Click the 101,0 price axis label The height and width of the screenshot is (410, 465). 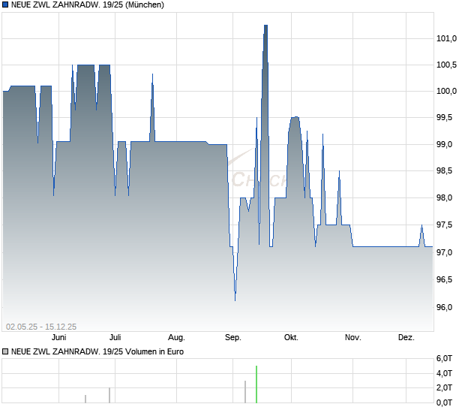pyautogui.click(x=446, y=38)
